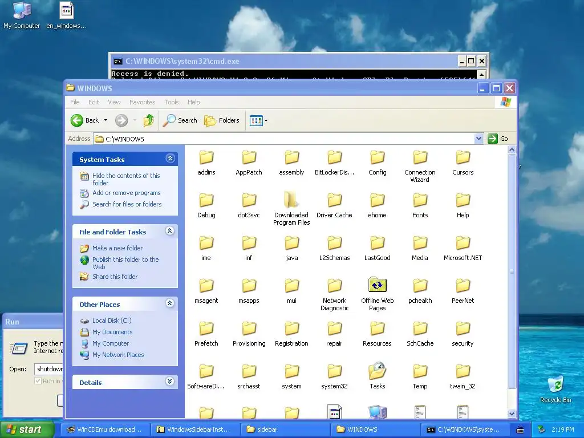
Task: Select the Prefetch folder
Action: 206,334
